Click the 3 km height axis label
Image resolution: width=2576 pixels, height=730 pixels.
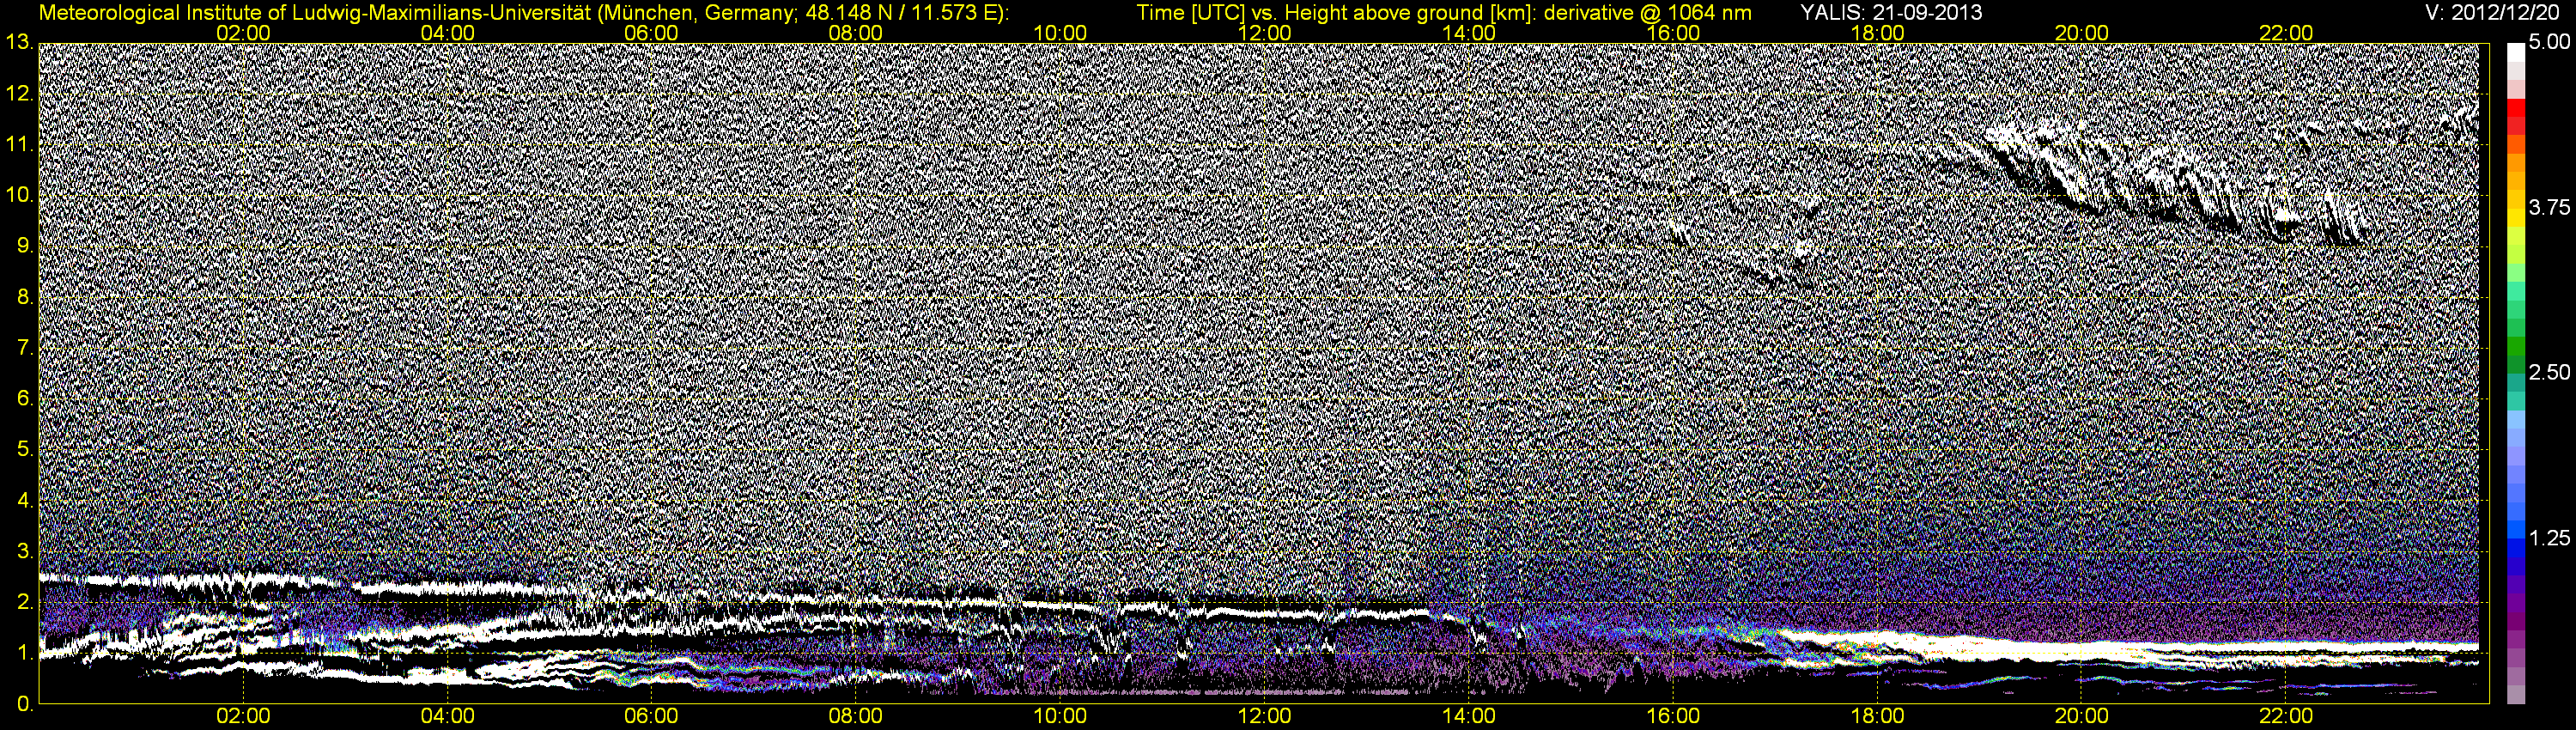pos(24,551)
